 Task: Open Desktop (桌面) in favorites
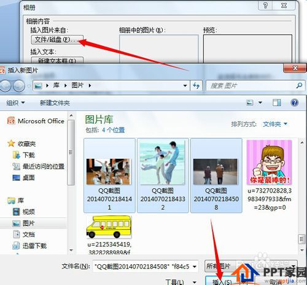[24, 178]
